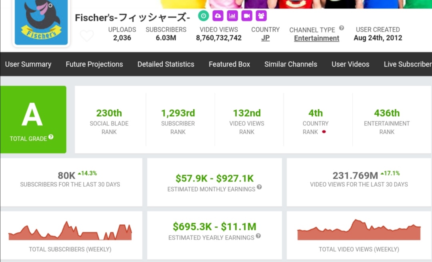Screen dimensions: 432x262
Task: Switch to User Videos tab
Action: click(350, 64)
